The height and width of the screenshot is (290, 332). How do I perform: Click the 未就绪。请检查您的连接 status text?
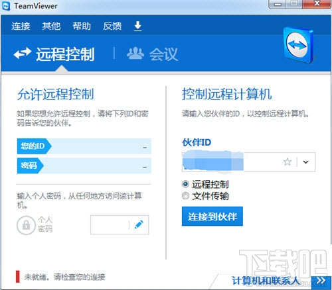(64, 277)
